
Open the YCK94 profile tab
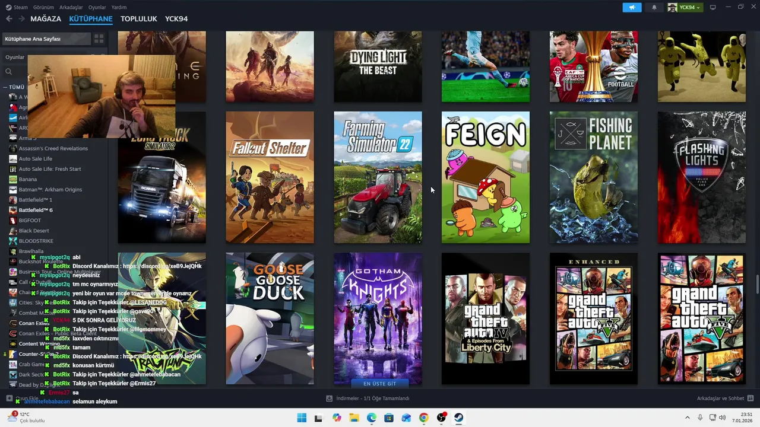(176, 19)
